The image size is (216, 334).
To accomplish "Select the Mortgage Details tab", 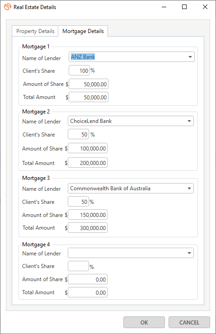I will tap(83, 31).
